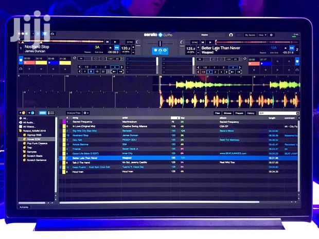Double deck 1 loop length with 2X
This screenshot has height=239, width=319.
tap(117, 59)
